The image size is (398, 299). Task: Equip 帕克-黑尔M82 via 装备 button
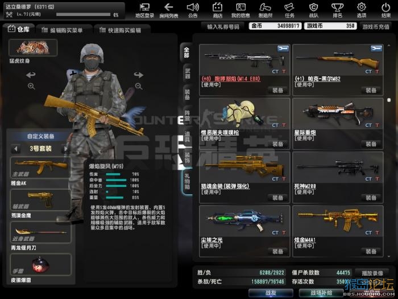click(x=371, y=90)
